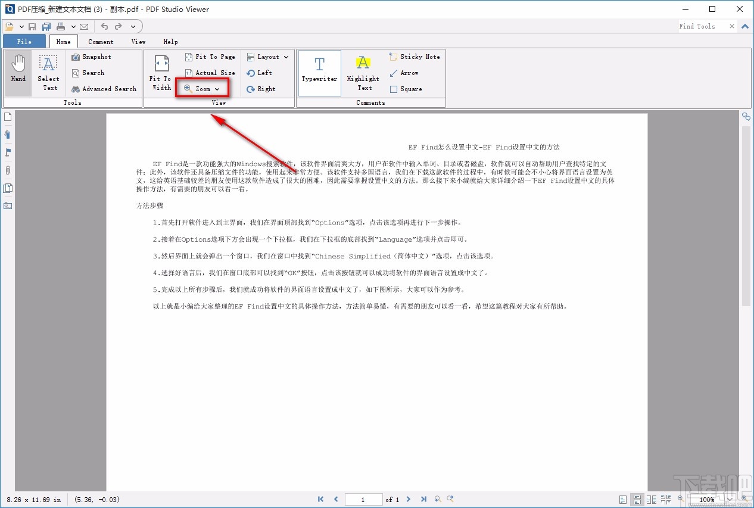Switch to the Comment tab

[101, 42]
